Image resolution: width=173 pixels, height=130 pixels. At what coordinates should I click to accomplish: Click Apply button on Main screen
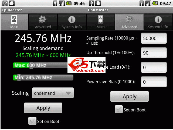[43, 108]
